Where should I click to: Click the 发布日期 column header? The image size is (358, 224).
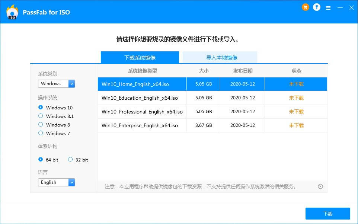click(243, 71)
